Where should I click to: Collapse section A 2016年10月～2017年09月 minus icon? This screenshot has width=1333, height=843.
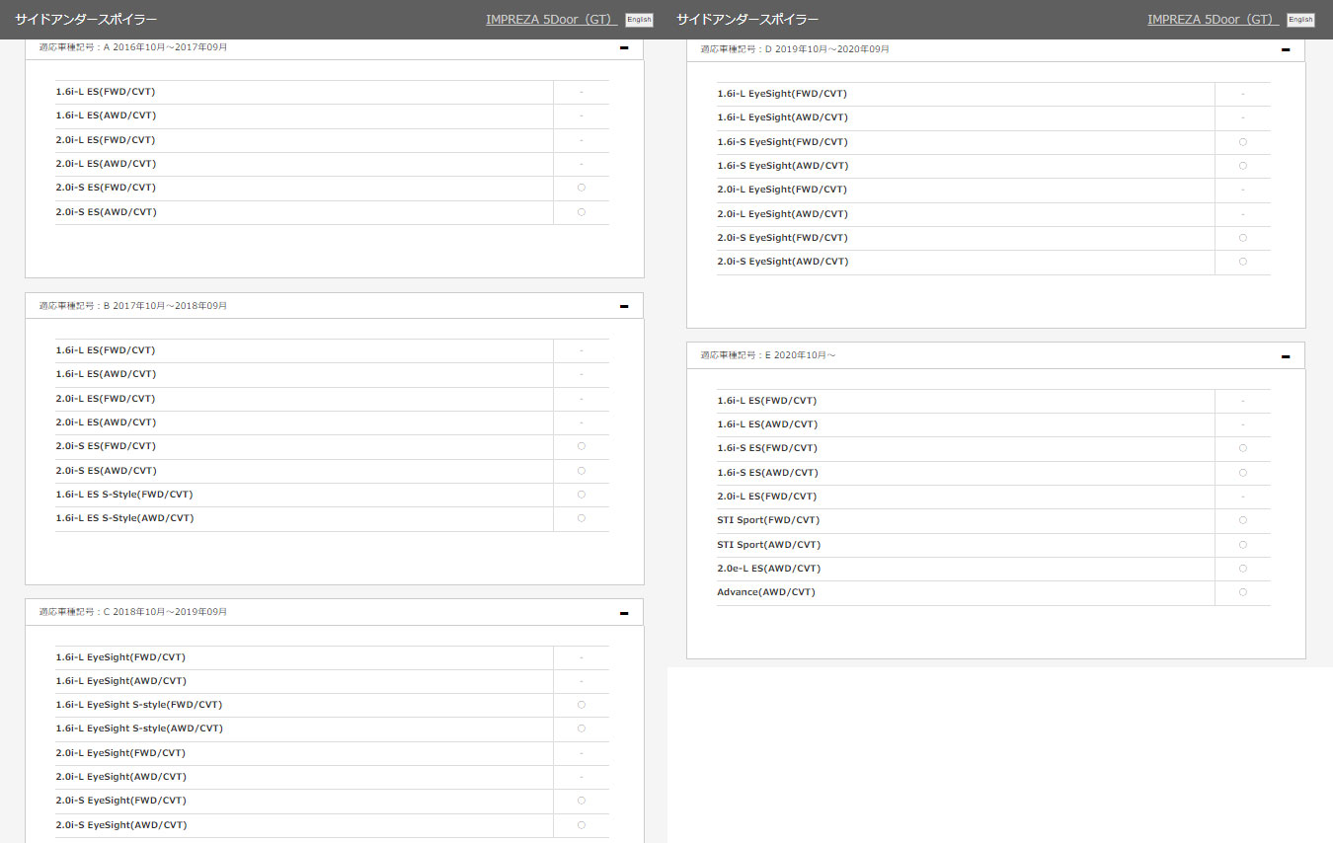tap(623, 47)
